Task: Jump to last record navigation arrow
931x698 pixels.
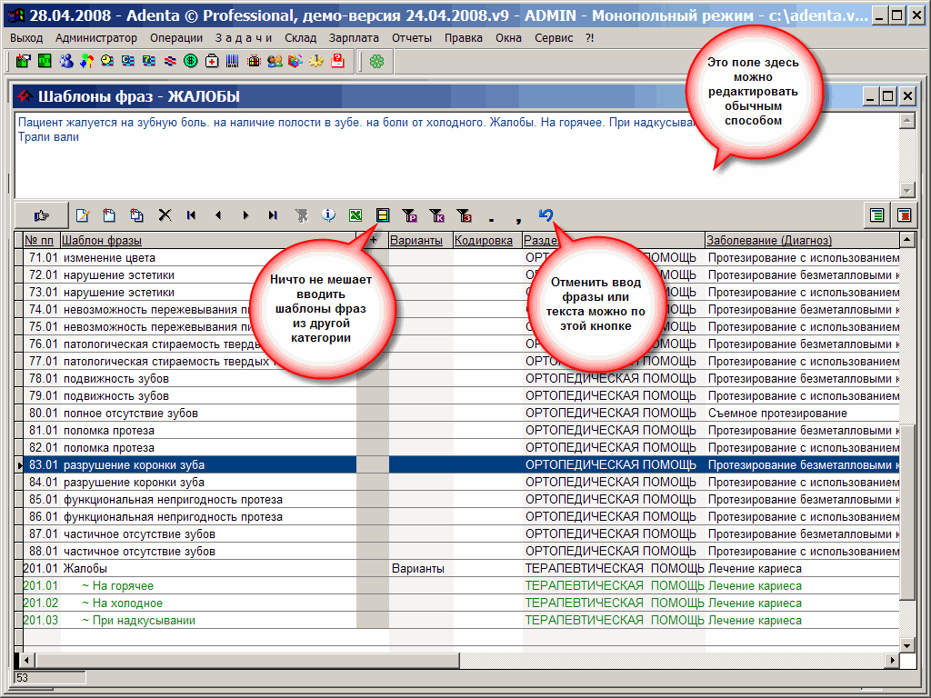Action: (273, 215)
